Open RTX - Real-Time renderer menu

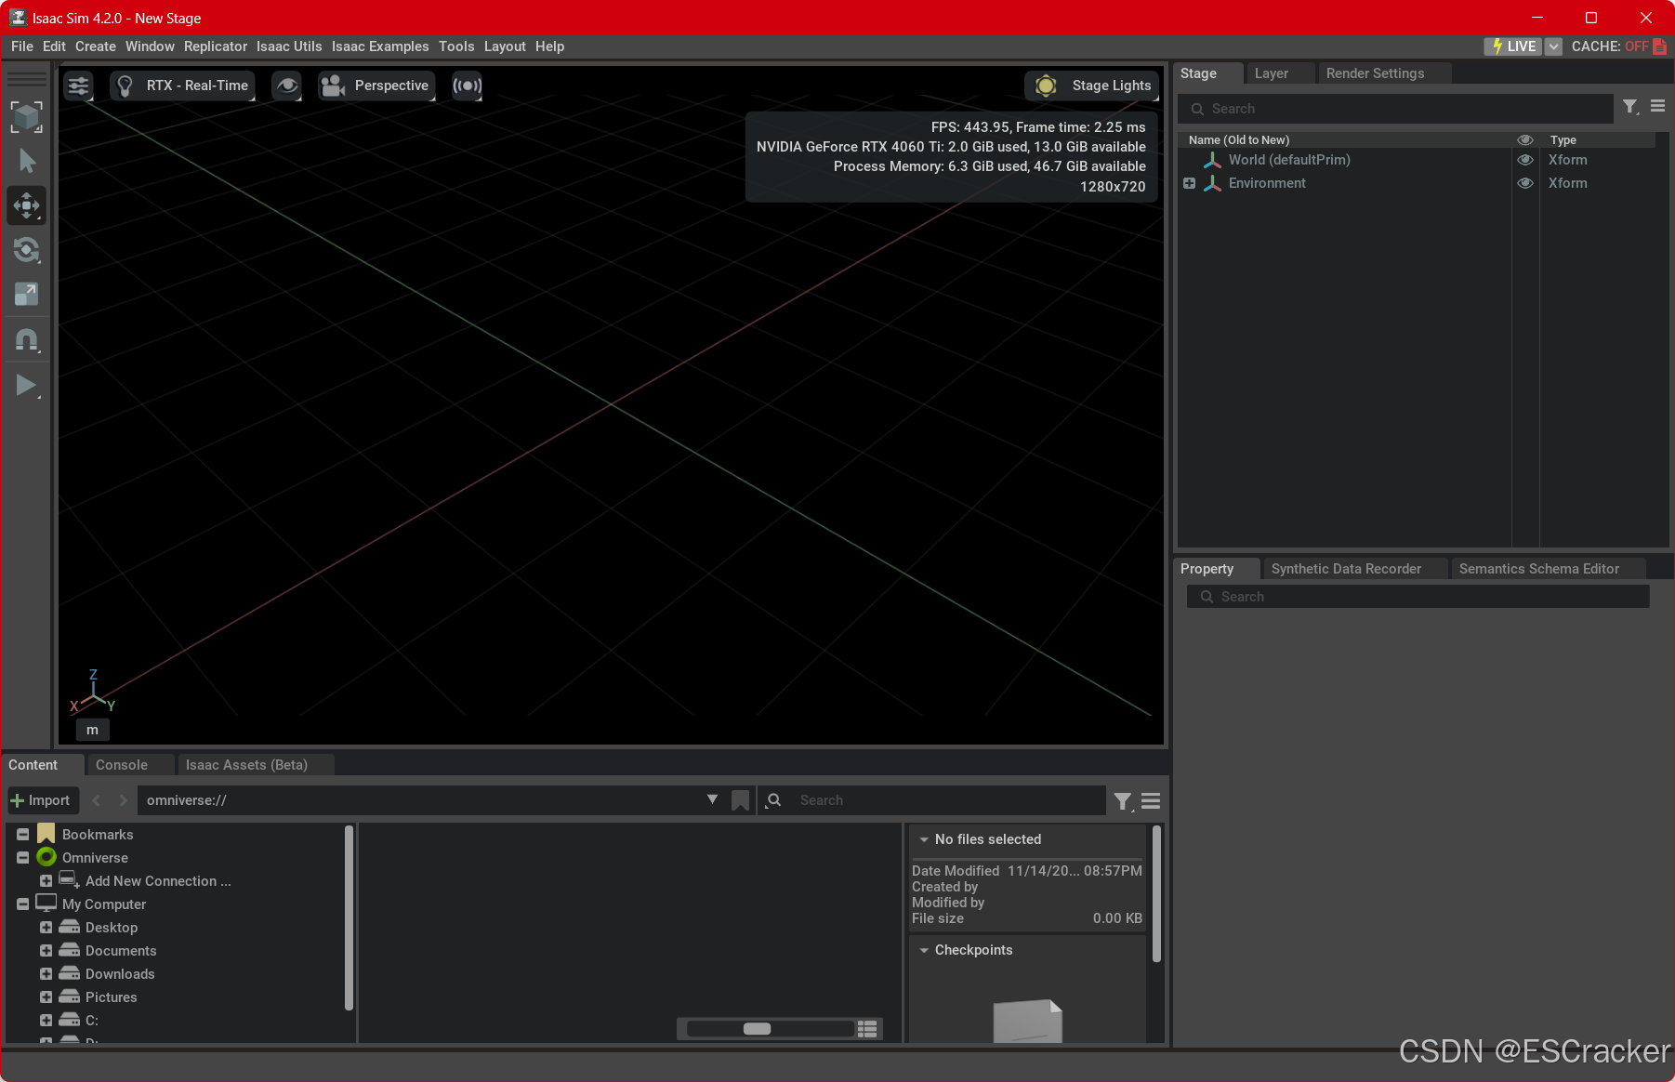(x=182, y=86)
